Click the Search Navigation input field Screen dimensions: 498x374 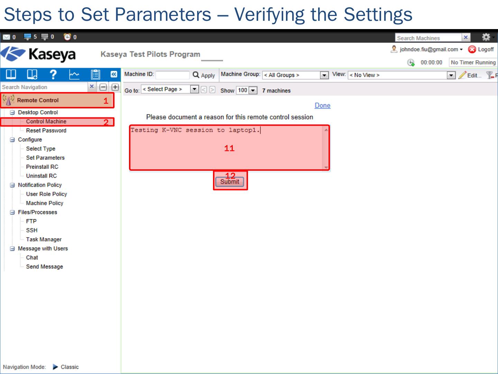pyautogui.click(x=44, y=87)
